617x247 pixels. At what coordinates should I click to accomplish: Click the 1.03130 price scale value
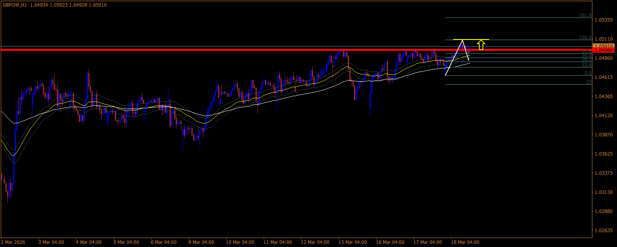[604, 192]
